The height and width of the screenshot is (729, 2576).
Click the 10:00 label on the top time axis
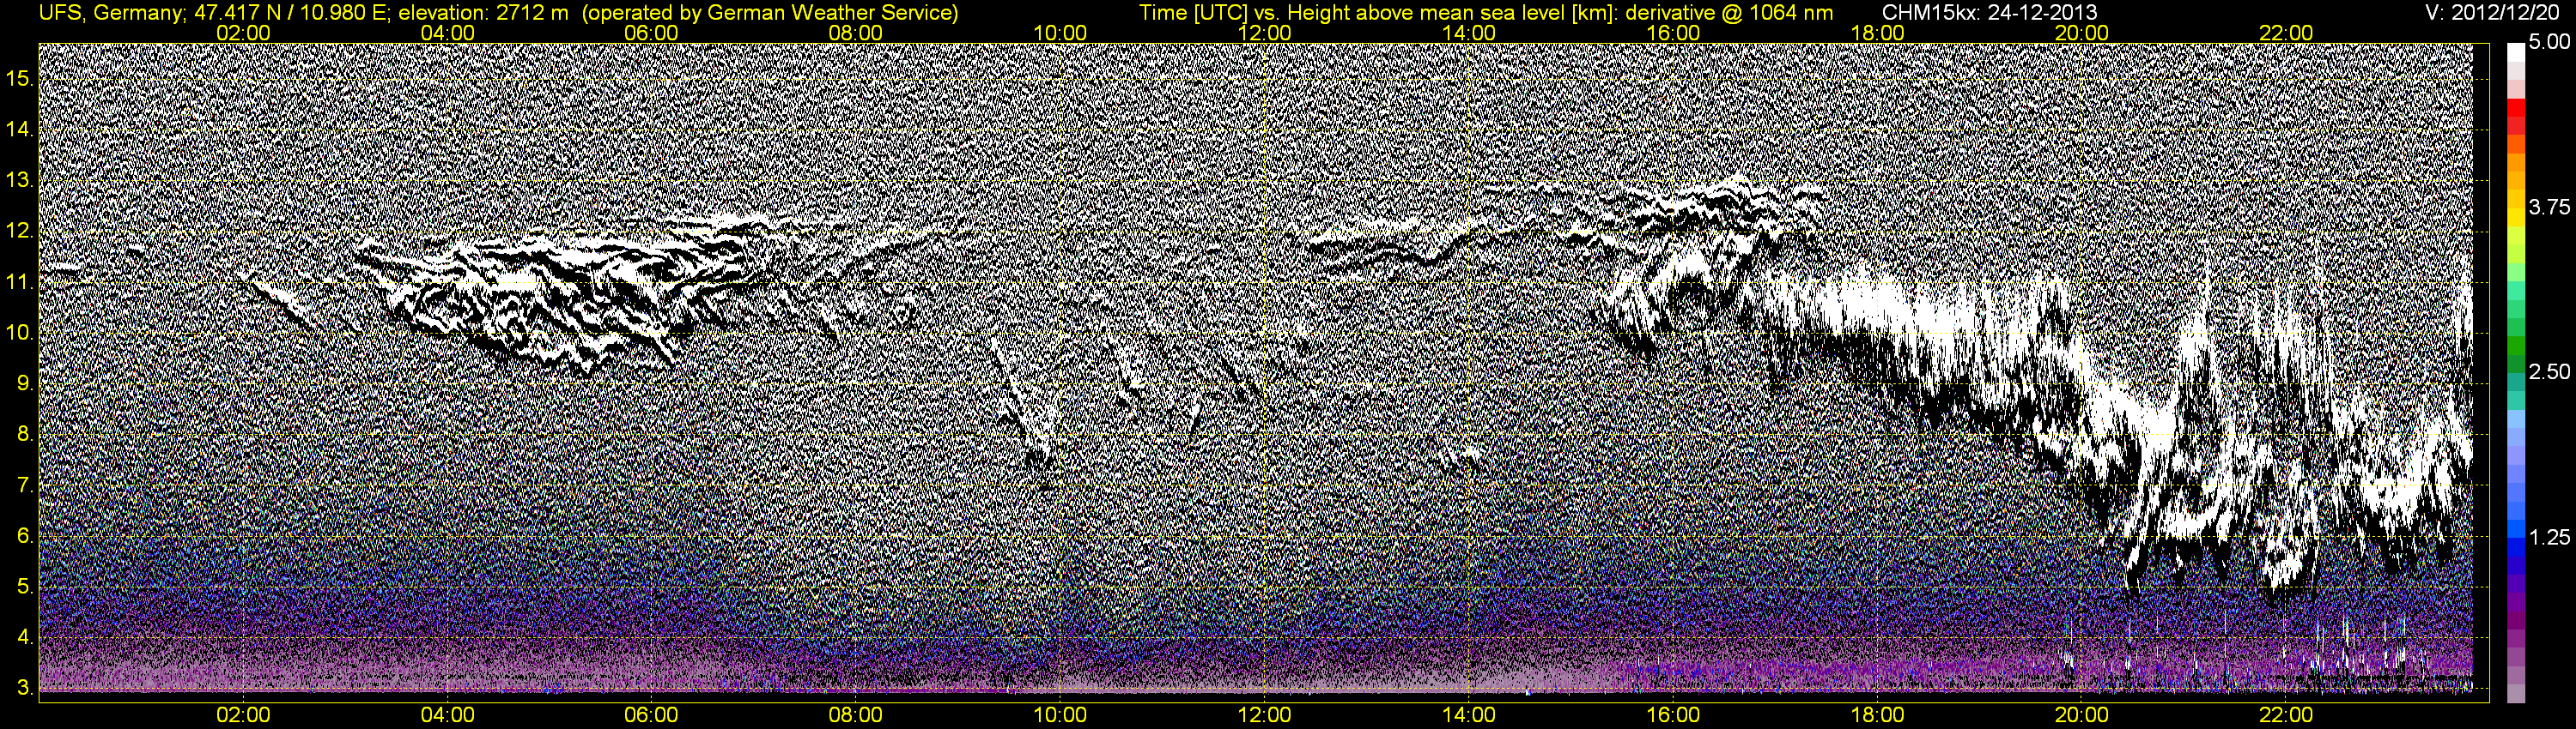[1060, 33]
